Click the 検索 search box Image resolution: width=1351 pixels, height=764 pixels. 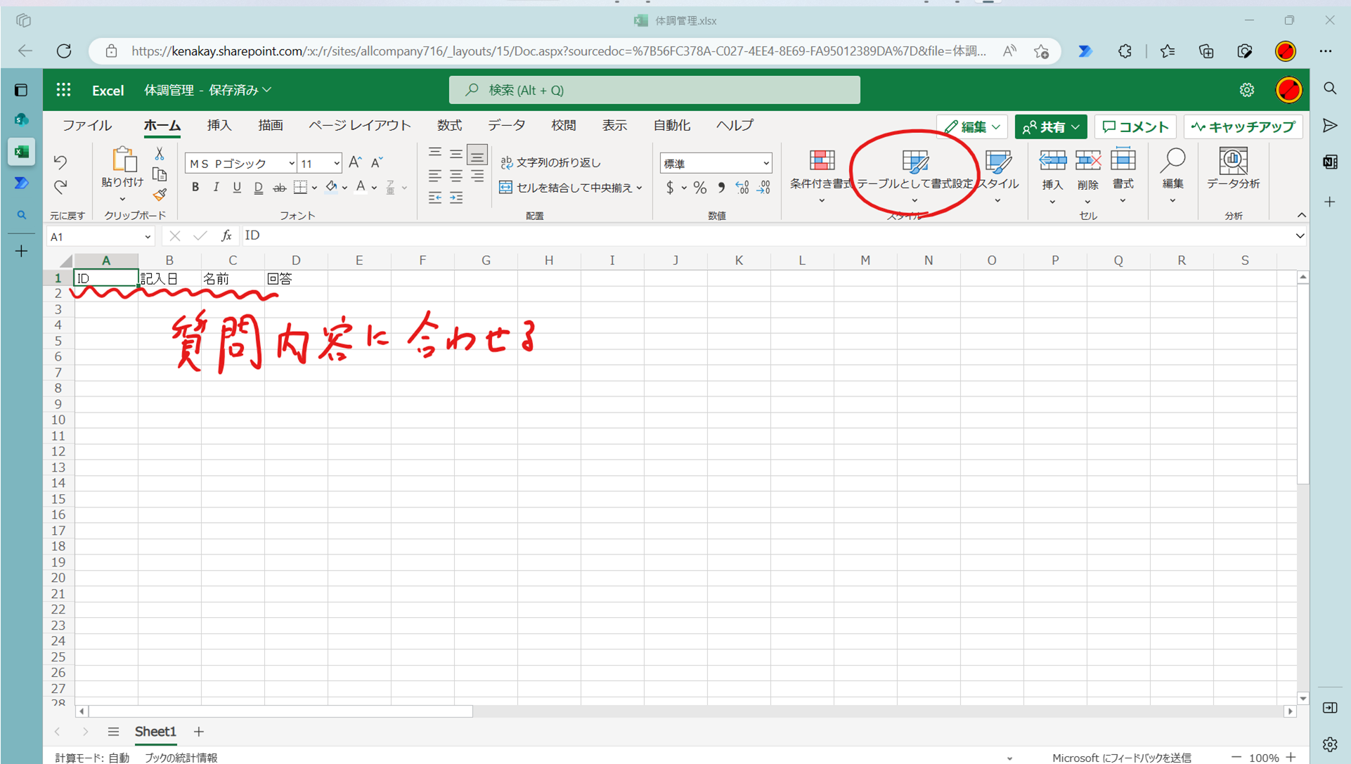tap(654, 90)
